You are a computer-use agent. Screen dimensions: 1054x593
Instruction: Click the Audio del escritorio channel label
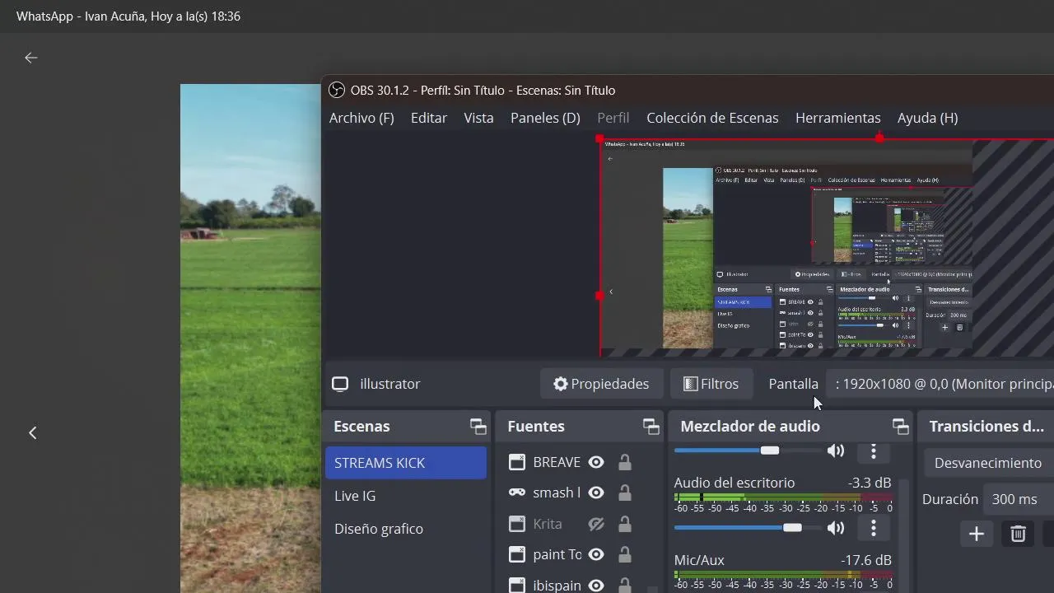click(x=735, y=483)
